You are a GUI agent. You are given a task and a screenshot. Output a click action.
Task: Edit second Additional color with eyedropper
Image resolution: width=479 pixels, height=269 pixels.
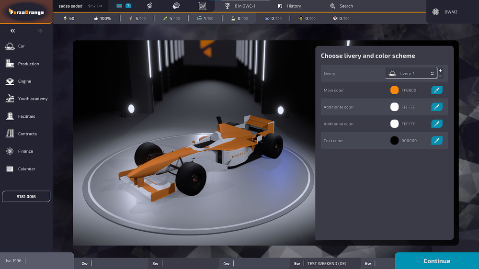point(437,123)
